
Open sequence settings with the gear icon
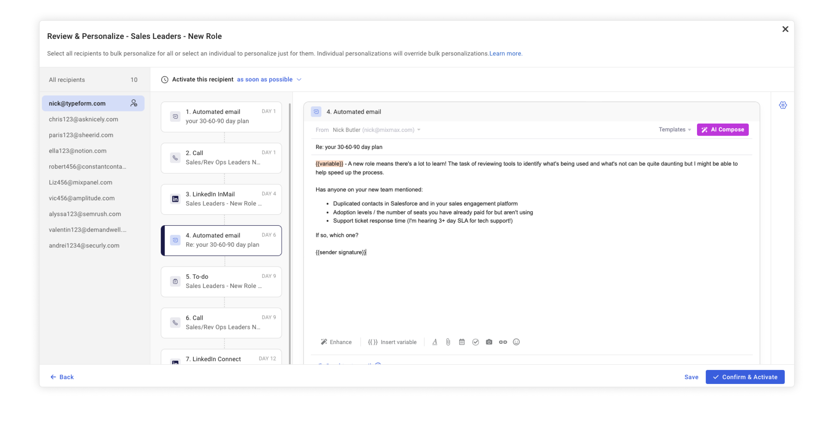783,105
